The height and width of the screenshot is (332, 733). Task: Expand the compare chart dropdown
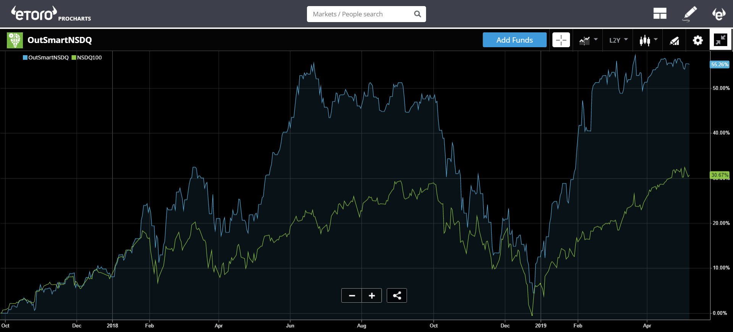tap(588, 40)
